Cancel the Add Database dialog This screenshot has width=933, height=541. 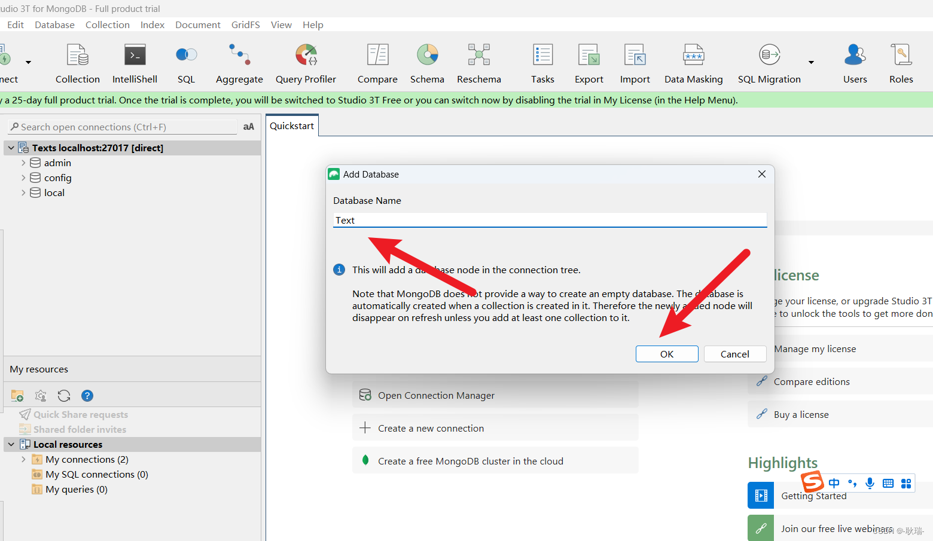click(x=735, y=354)
